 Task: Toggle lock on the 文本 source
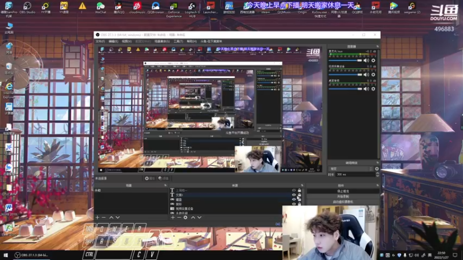299,195
